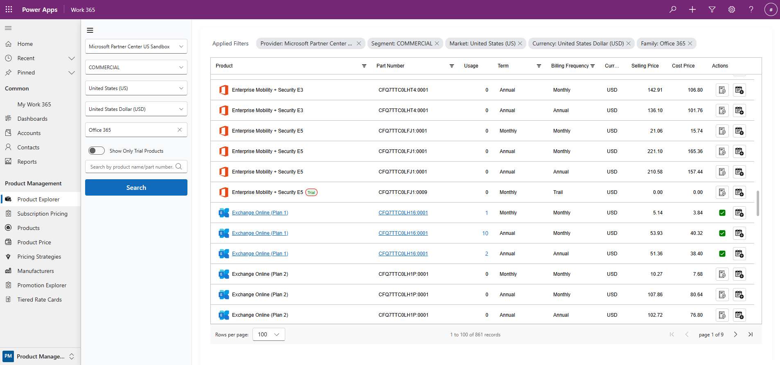The height and width of the screenshot is (365, 780).
Task: Click the Work 365 app name
Action: (x=83, y=10)
